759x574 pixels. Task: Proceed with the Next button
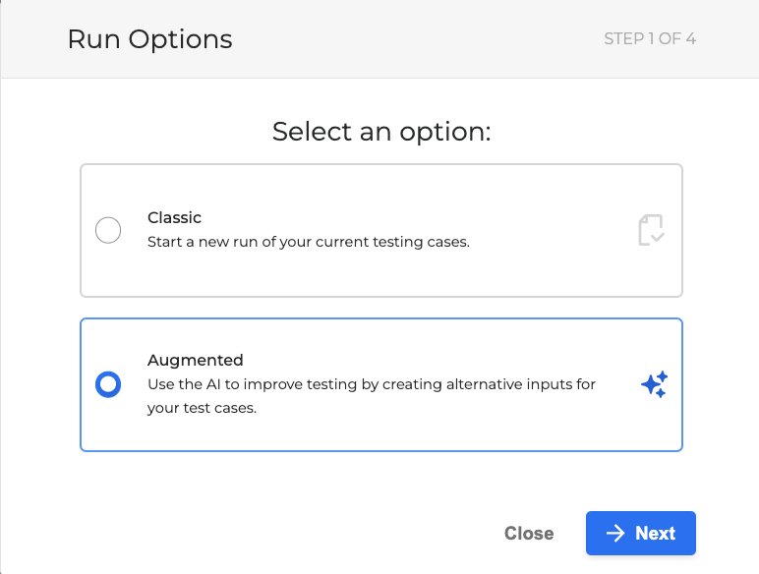point(641,534)
